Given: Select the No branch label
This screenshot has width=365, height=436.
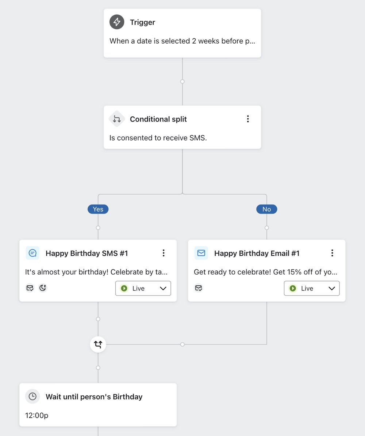Looking at the screenshot, I should point(266,209).
